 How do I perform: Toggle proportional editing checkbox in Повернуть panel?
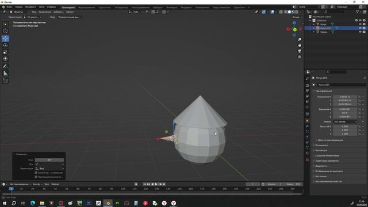(x=36, y=177)
